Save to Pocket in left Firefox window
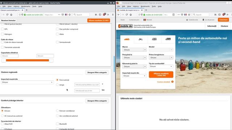The width and height of the screenshot is (232, 130). click(x=63, y=14)
